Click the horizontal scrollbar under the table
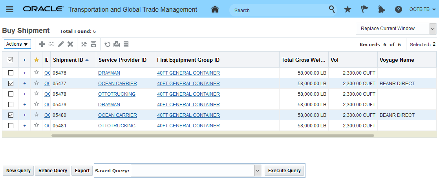 [212, 136]
